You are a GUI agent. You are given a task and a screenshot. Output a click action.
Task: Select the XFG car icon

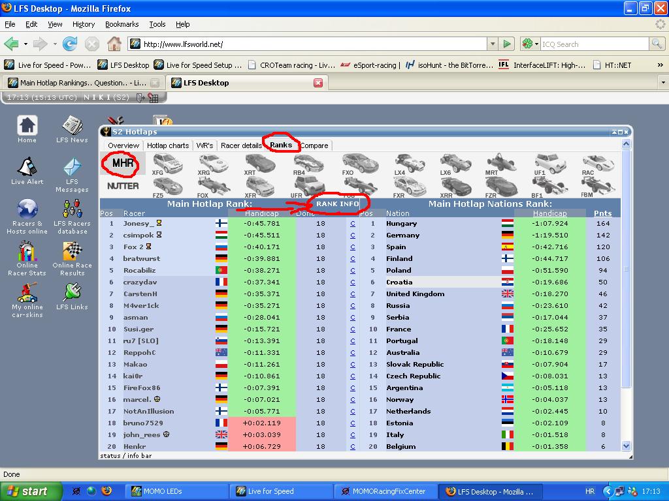pyautogui.click(x=167, y=164)
